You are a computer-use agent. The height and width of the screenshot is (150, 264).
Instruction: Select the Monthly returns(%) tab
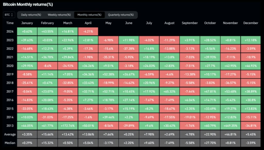tap(89, 15)
